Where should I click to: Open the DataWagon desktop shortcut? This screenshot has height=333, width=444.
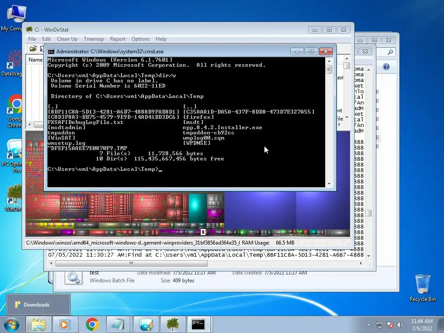pyautogui.click(x=12, y=62)
